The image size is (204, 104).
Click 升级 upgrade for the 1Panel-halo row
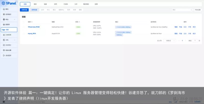click(x=189, y=27)
